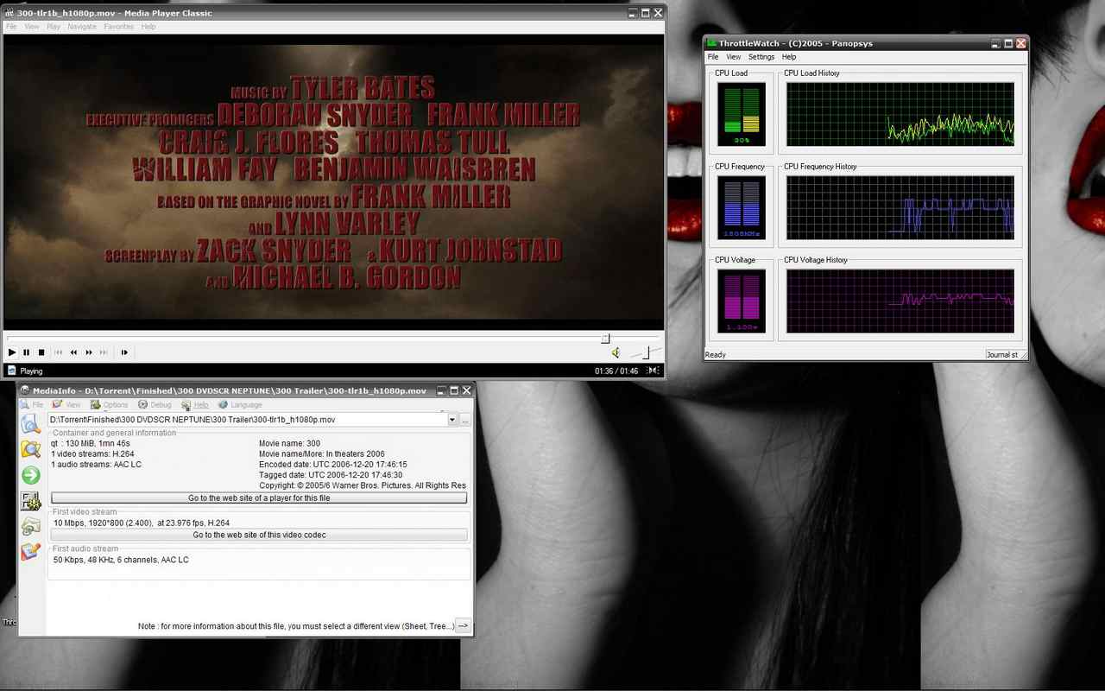Click the green arrow icon in MediaInfo sidebar
The width and height of the screenshot is (1105, 691).
coord(30,475)
